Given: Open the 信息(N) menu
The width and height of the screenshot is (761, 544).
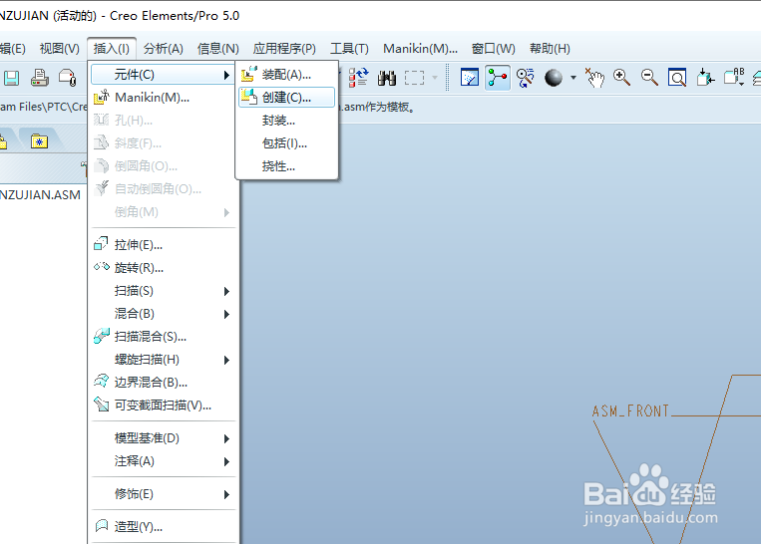Looking at the screenshot, I should click(218, 49).
